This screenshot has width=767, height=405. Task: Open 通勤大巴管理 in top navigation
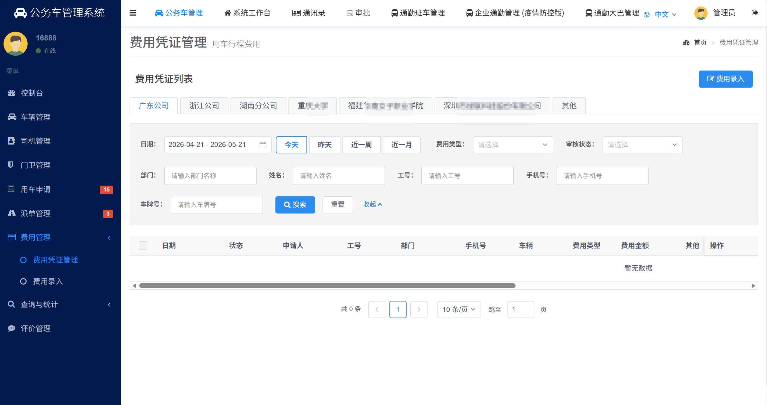point(612,13)
